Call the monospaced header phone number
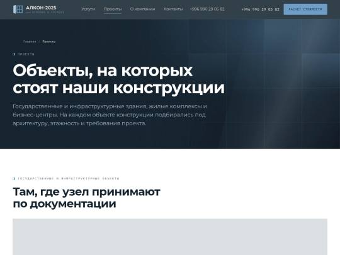340x255 pixels. click(260, 9)
